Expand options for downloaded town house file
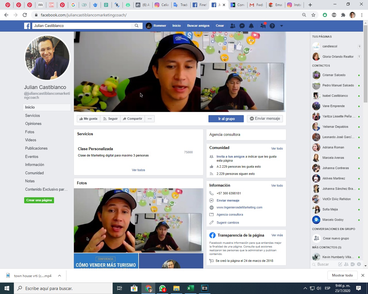Viewport: 368px width, 294px height. (60, 276)
